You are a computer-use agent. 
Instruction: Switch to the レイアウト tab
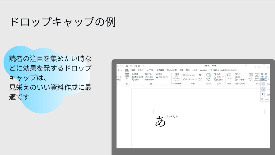(x=150, y=70)
